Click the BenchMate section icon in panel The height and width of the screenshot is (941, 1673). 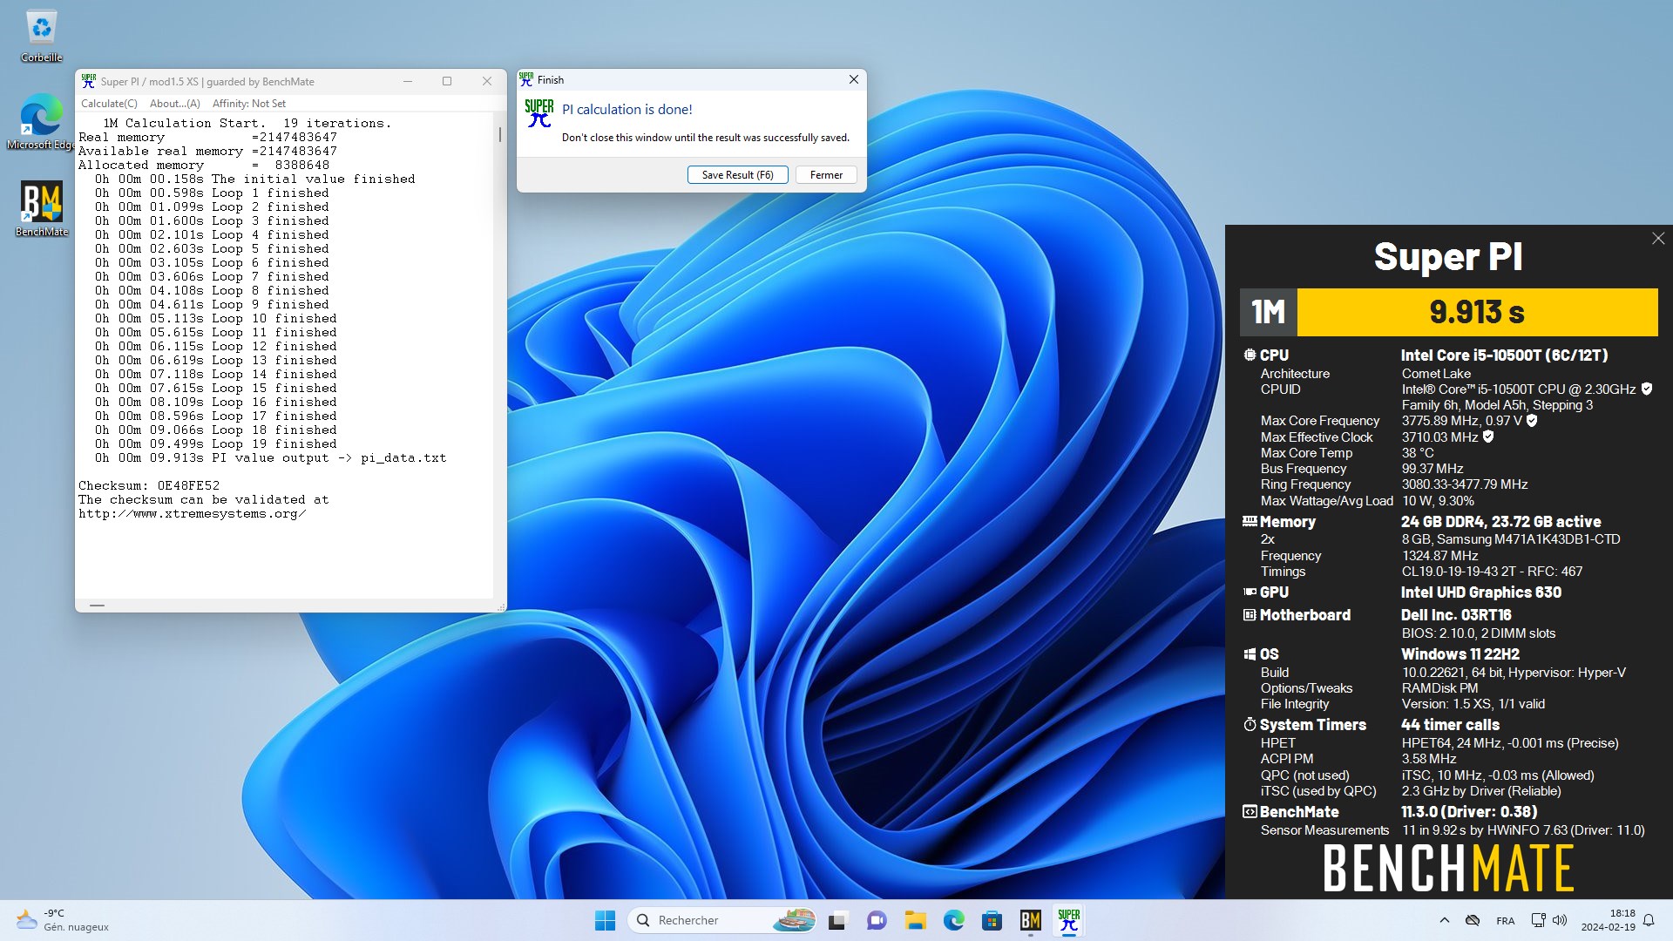pos(1250,811)
